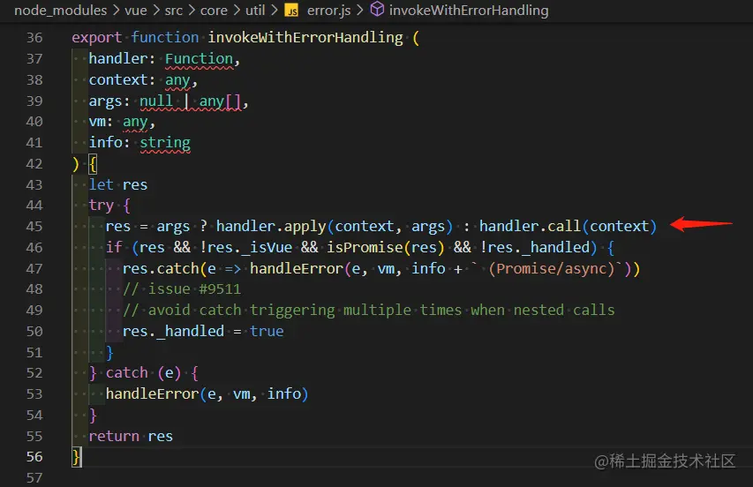753x487 pixels.
Task: Click the 'try' keyword on line 44
Action: (x=101, y=206)
